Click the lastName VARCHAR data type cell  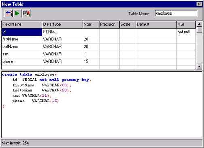62,47
